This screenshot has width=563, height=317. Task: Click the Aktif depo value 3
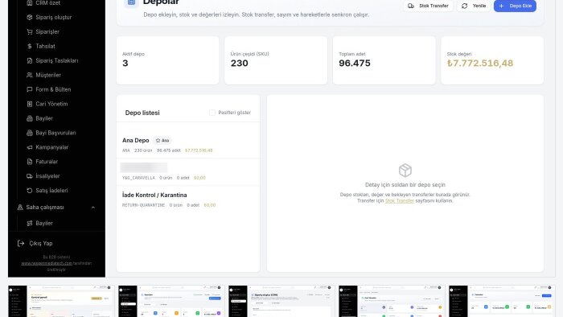pyautogui.click(x=125, y=64)
